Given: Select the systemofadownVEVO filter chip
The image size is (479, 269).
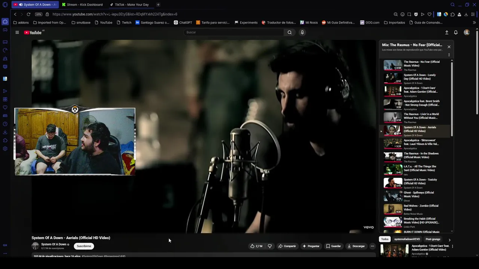Looking at the screenshot, I should coord(407,239).
